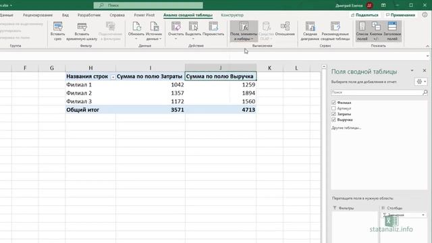This screenshot has height=243, width=432.
Task: Select column header H
Action: coord(90,67)
